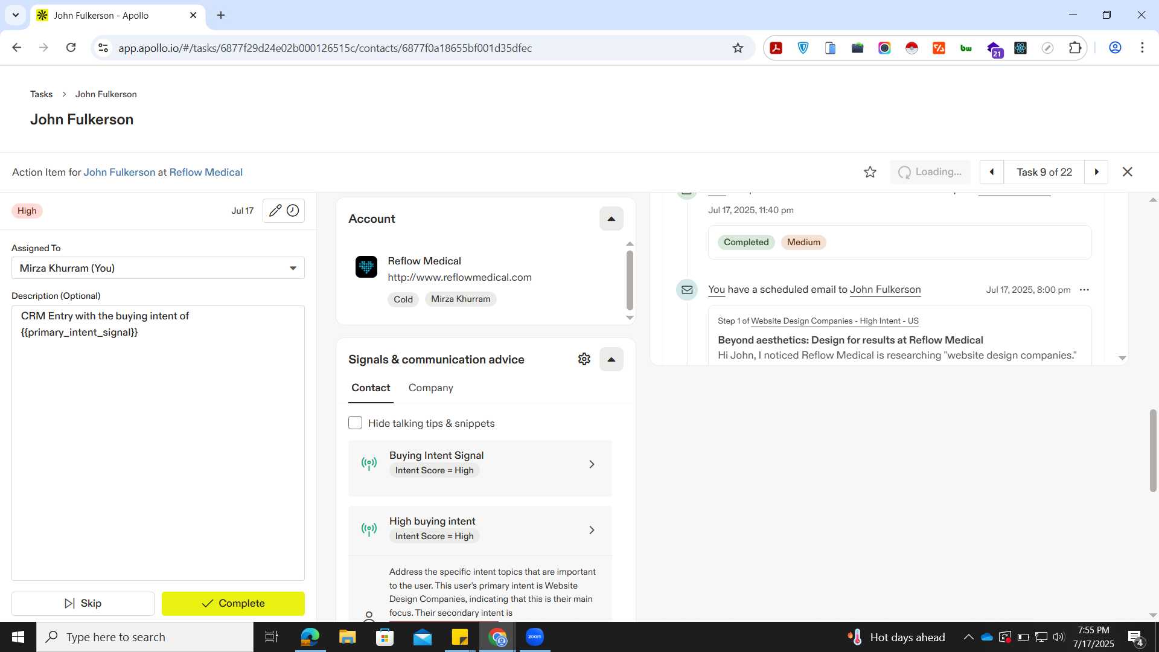Bookmark this page with the star icon
The height and width of the screenshot is (652, 1159).
[738, 48]
